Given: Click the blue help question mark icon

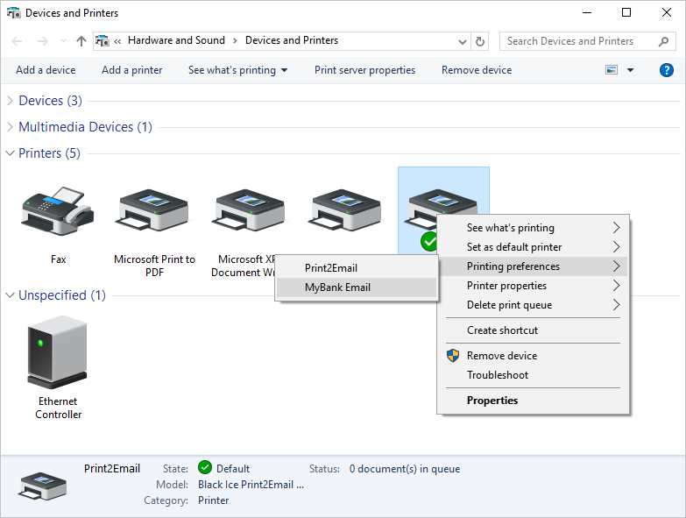Looking at the screenshot, I should pos(667,70).
